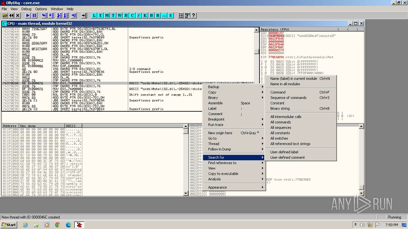This screenshot has width=408, height=229.
Task: Expand the Find references to submenu
Action: 234,163
